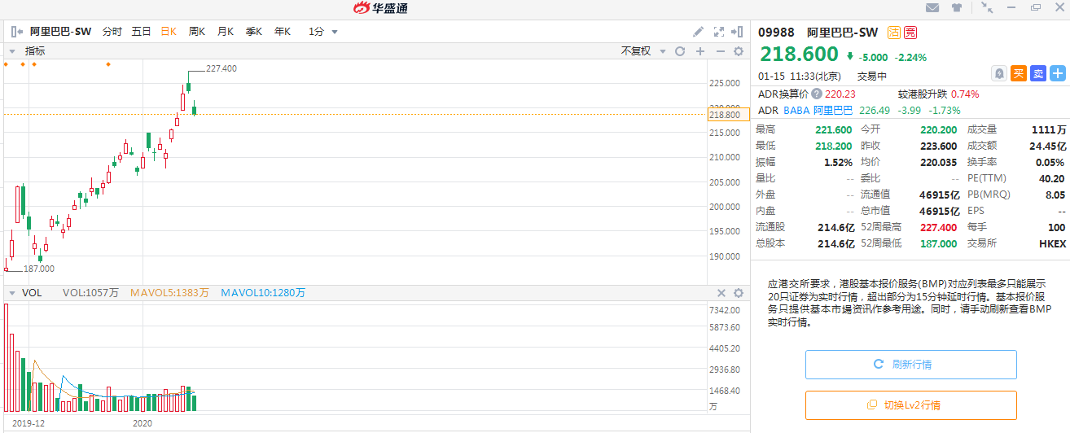This screenshot has height=433, width=1070.
Task: Set a price alert bell
Action: pyautogui.click(x=999, y=73)
